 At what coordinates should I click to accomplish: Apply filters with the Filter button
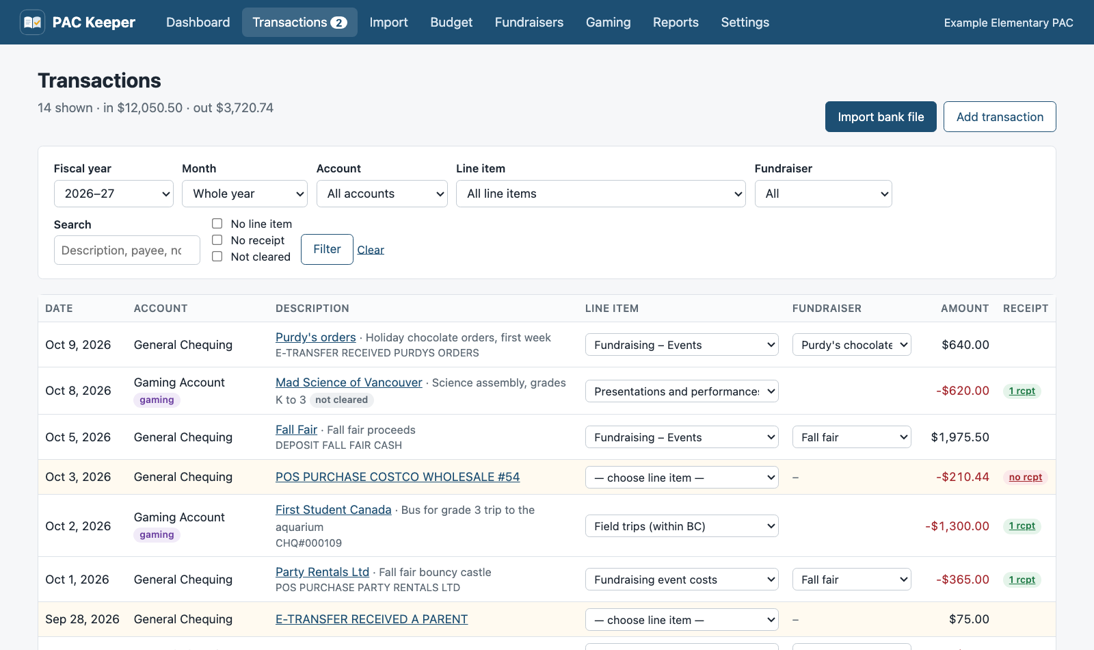pyautogui.click(x=327, y=249)
